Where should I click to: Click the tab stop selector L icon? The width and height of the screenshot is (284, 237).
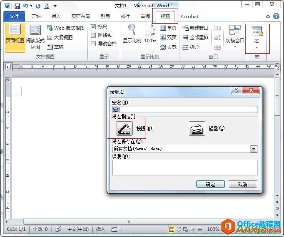(x=8, y=67)
